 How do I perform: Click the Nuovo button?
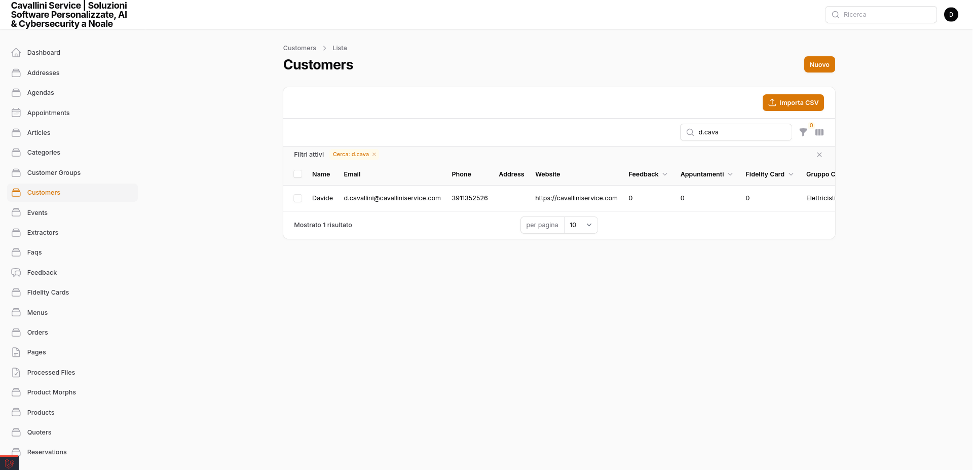(x=819, y=64)
